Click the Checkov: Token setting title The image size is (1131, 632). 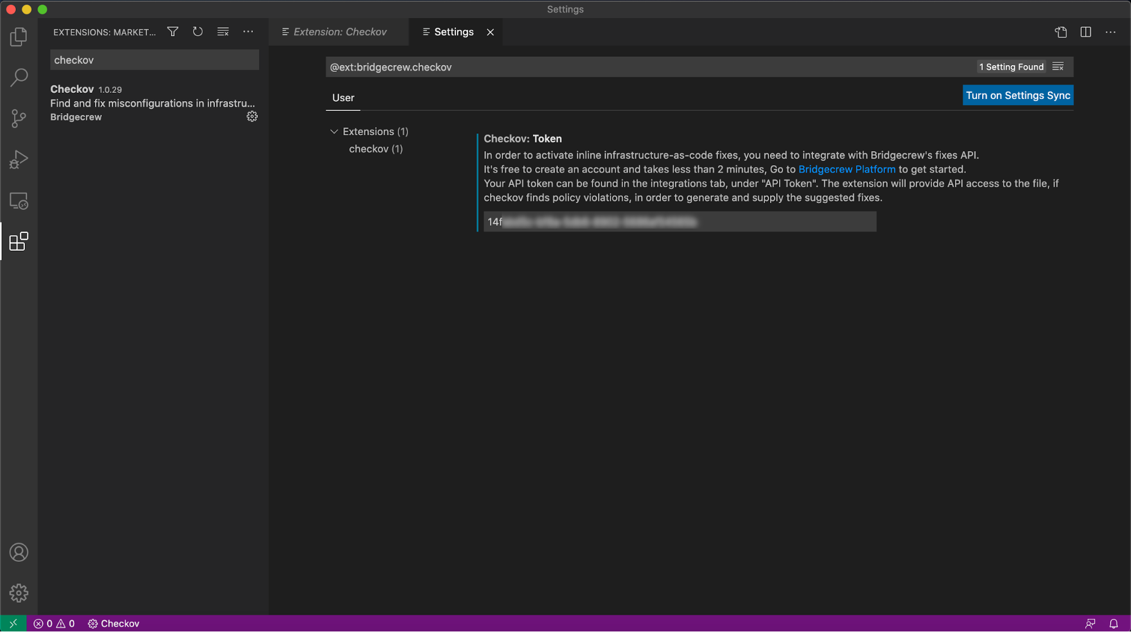coord(522,139)
